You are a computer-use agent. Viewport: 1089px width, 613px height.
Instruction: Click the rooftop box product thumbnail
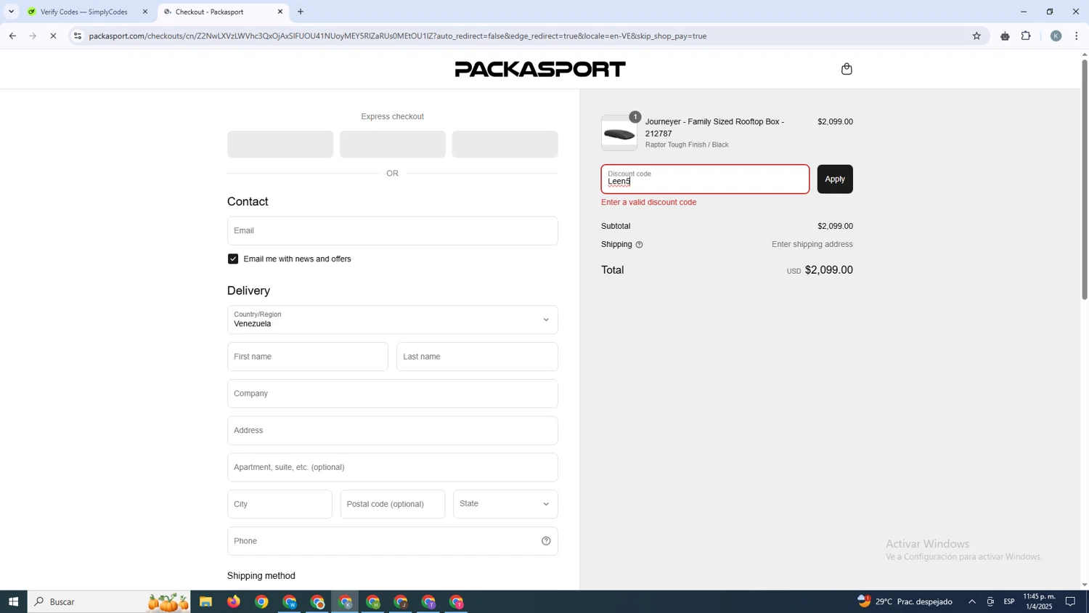pyautogui.click(x=619, y=133)
